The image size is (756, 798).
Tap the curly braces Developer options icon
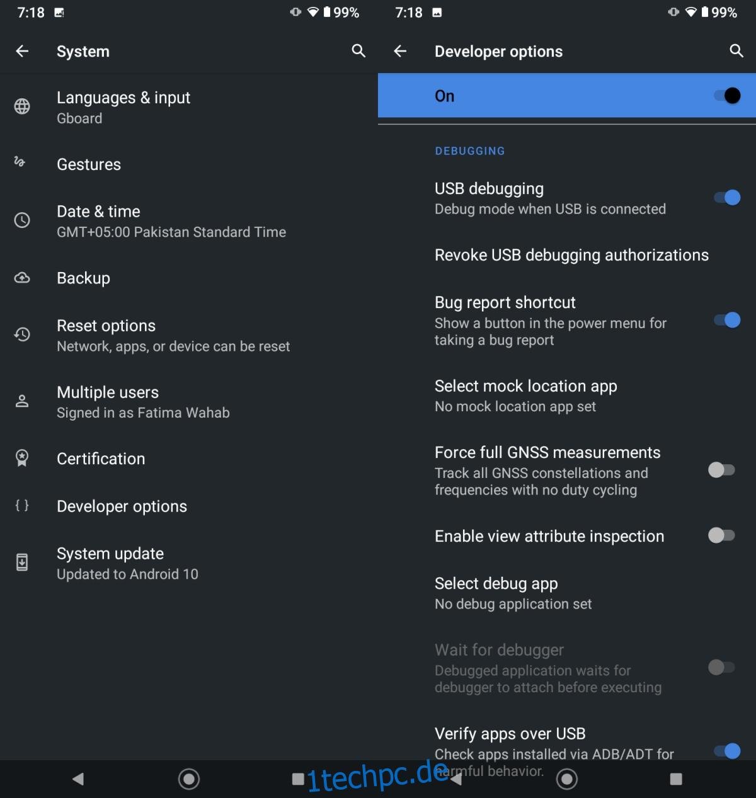tap(22, 505)
